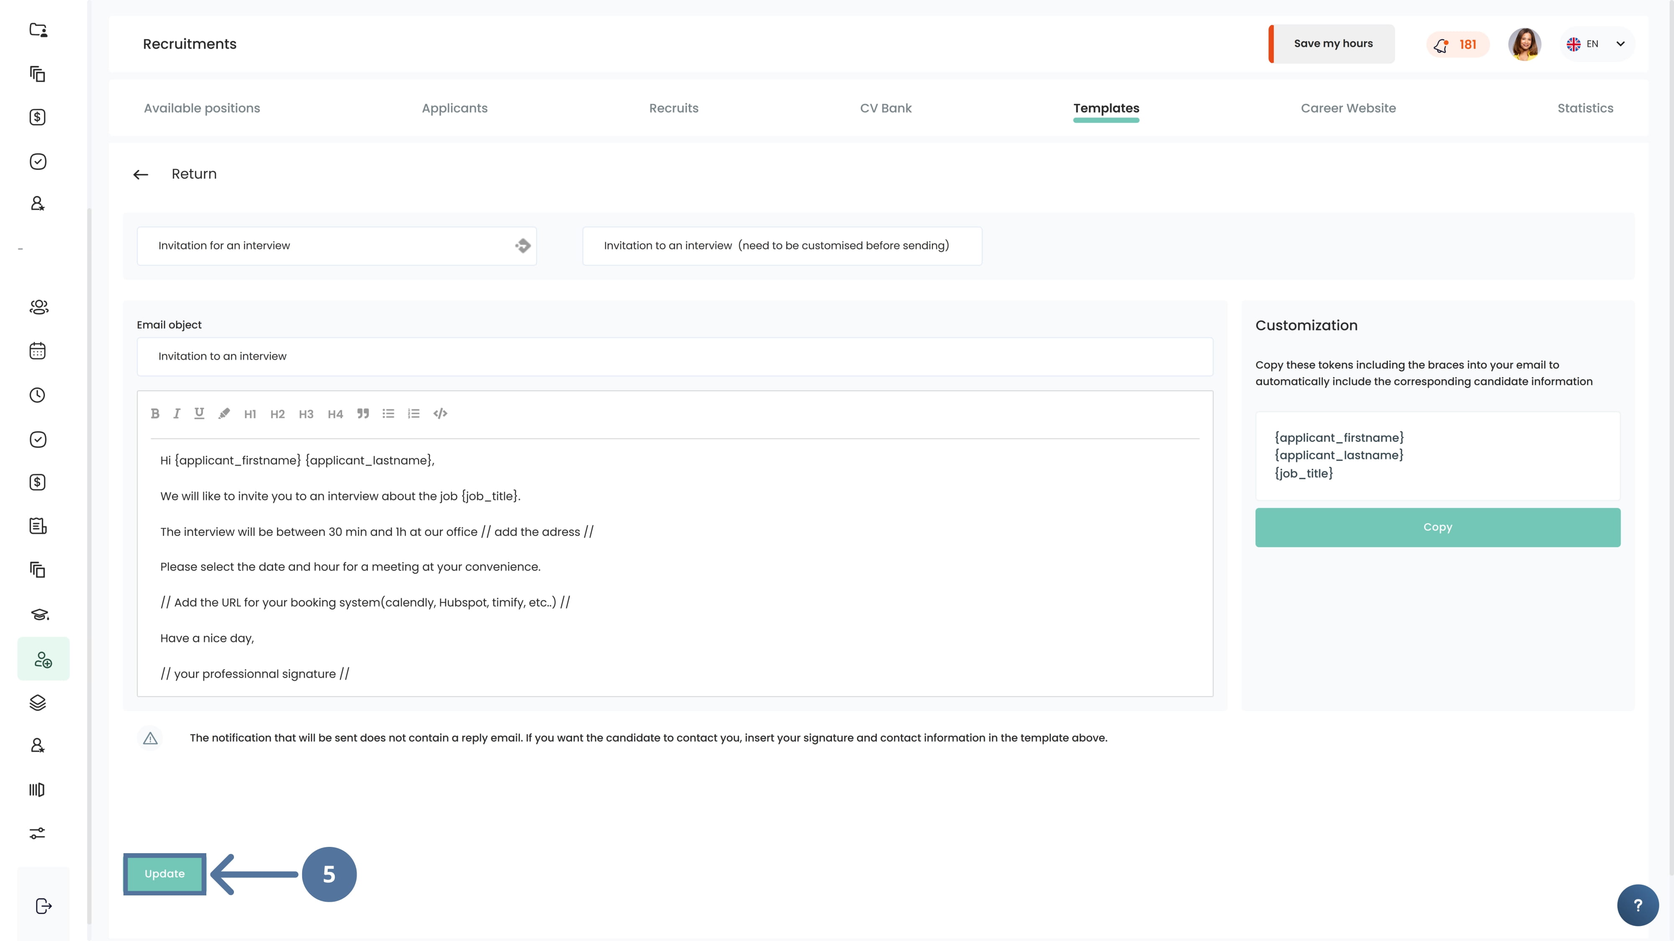Apply underline formatting in the editor

pos(200,414)
